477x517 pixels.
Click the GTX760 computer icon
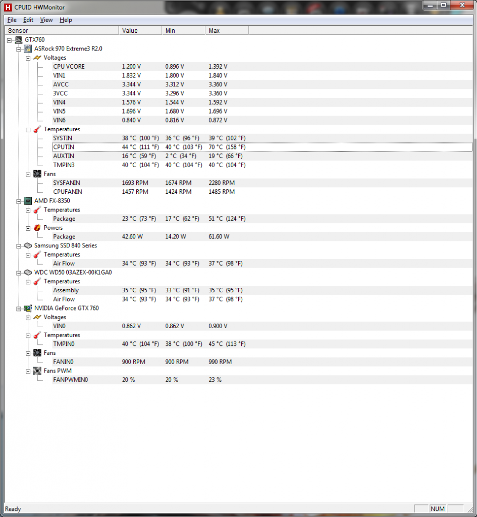19,40
